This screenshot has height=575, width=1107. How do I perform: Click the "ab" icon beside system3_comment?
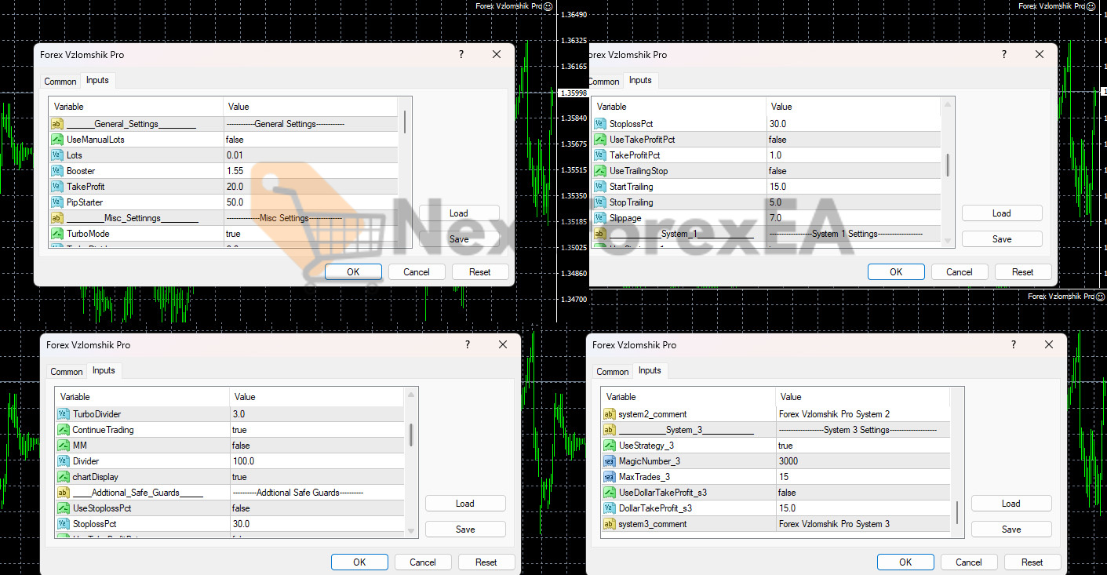click(x=610, y=523)
